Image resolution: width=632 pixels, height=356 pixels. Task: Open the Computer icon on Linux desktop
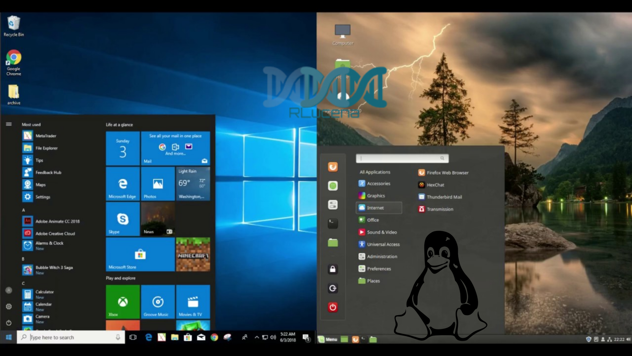pos(343,35)
